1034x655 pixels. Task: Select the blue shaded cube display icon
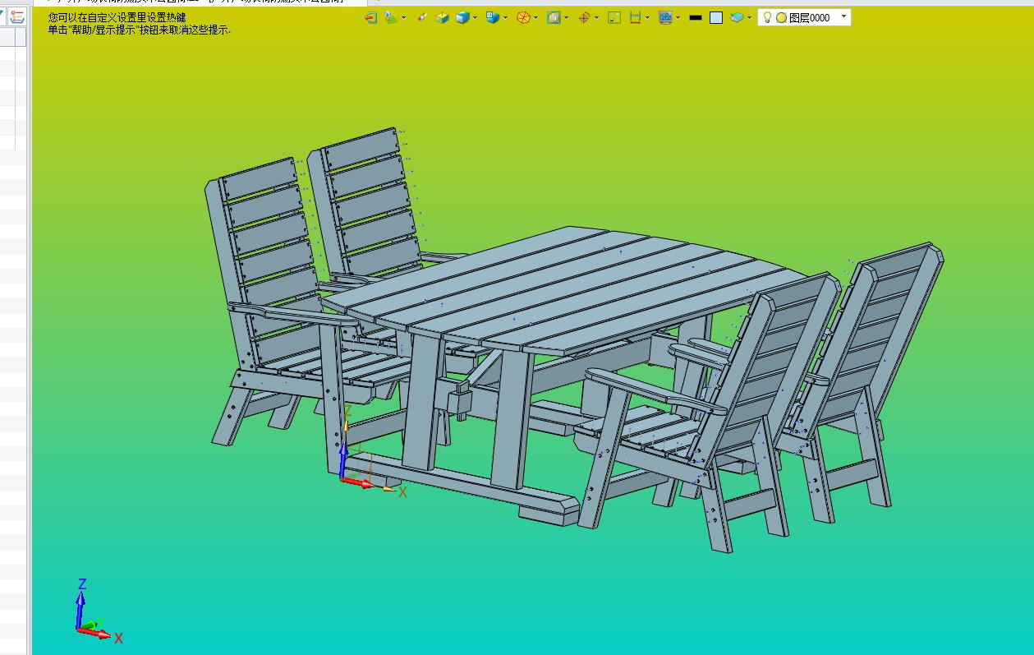tap(462, 17)
